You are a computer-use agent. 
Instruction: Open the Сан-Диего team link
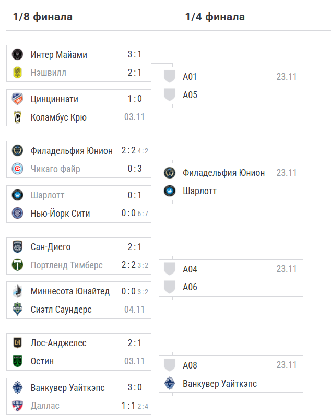point(51,247)
